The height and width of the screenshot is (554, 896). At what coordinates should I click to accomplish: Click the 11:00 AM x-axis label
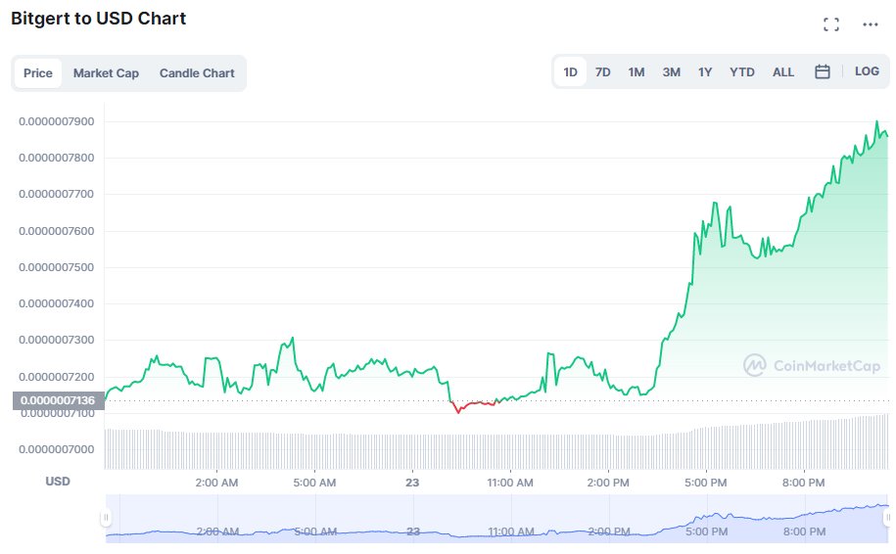click(510, 483)
